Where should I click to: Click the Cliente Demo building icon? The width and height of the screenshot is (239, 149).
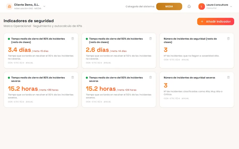pos(9,6)
